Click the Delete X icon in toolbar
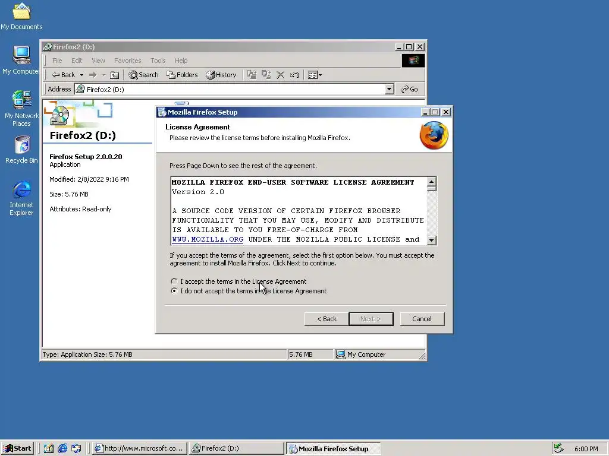609x456 pixels. pos(281,75)
